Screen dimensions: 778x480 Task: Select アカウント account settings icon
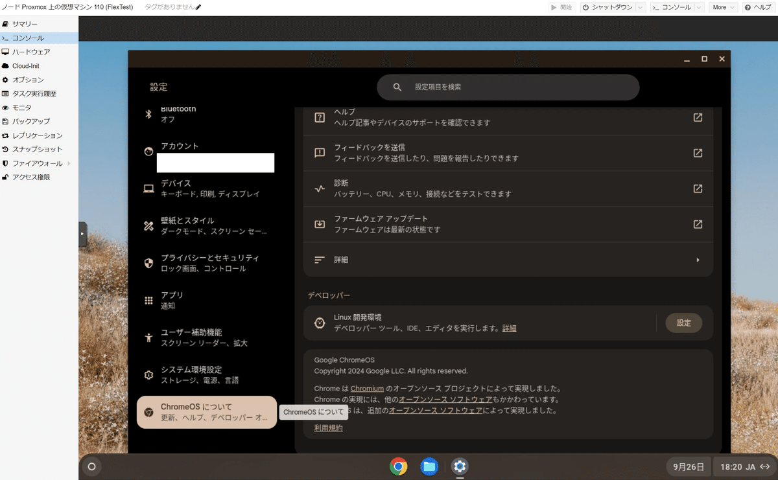tap(148, 152)
